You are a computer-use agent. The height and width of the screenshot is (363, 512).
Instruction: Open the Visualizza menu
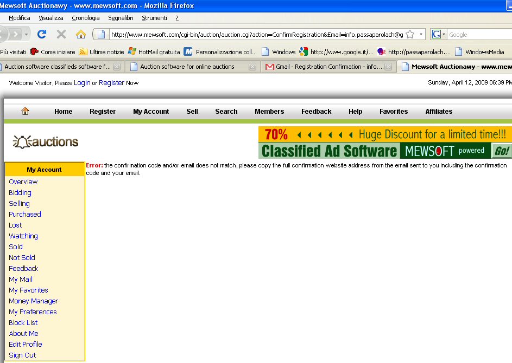(51, 18)
